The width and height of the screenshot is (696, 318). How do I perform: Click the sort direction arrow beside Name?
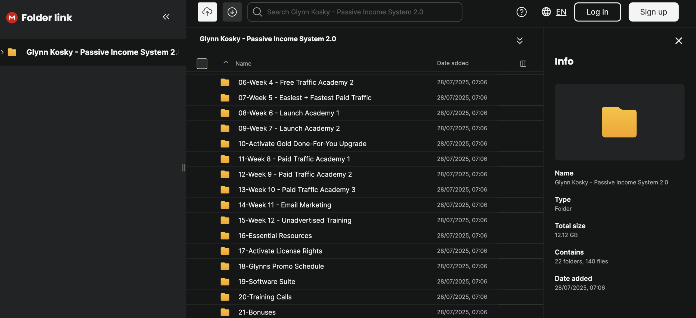click(x=226, y=63)
